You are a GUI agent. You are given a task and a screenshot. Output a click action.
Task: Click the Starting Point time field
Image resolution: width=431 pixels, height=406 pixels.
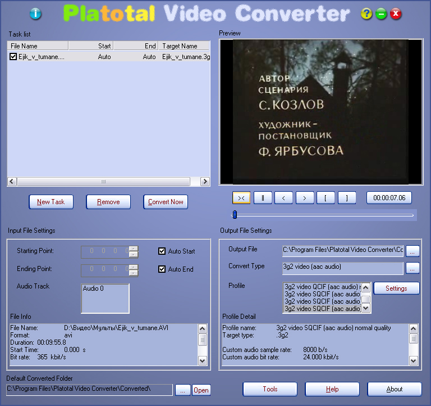106,251
